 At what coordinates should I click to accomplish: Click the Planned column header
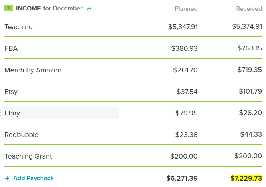pos(186,8)
